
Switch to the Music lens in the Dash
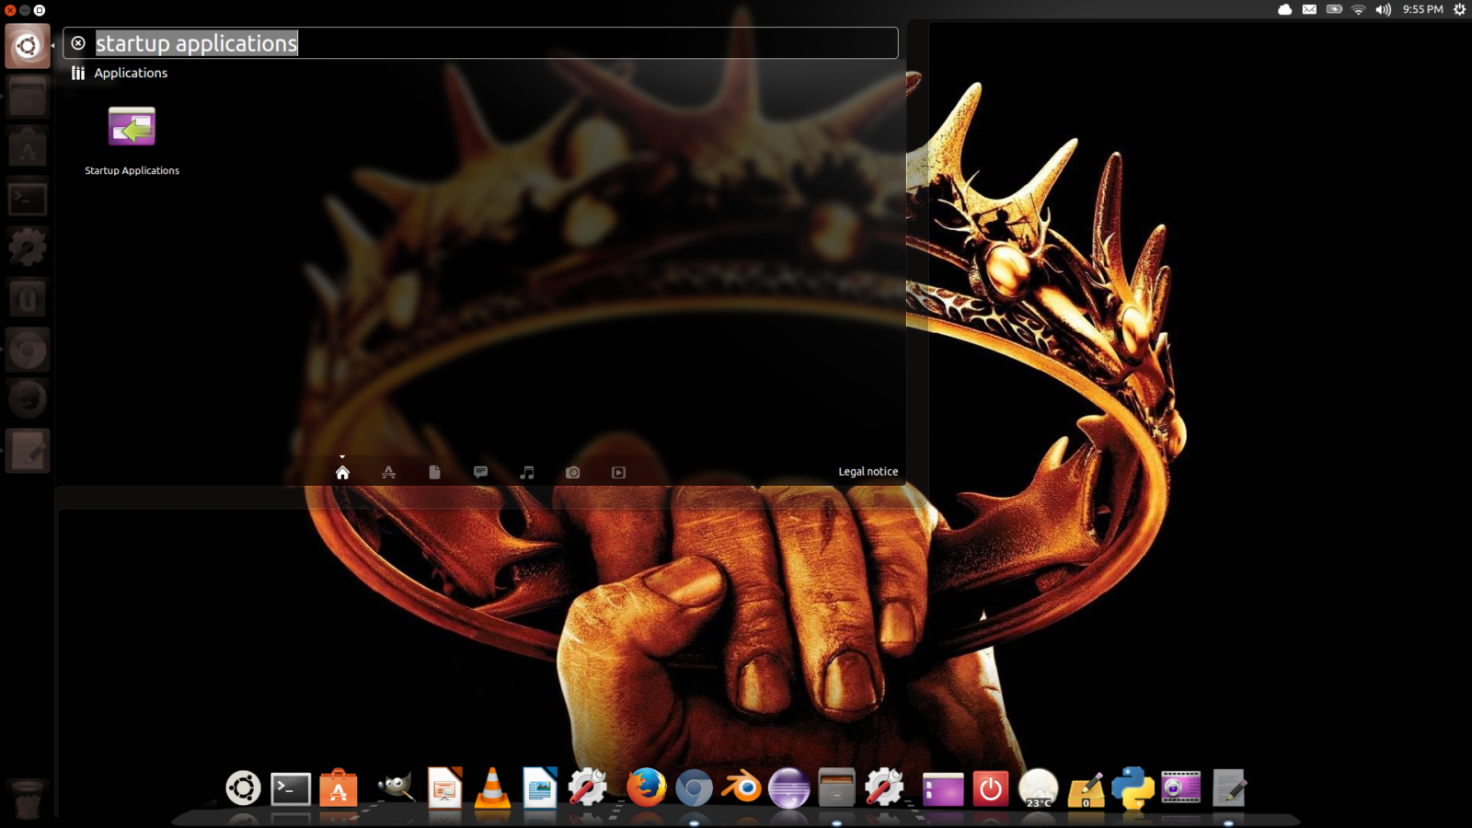click(526, 472)
